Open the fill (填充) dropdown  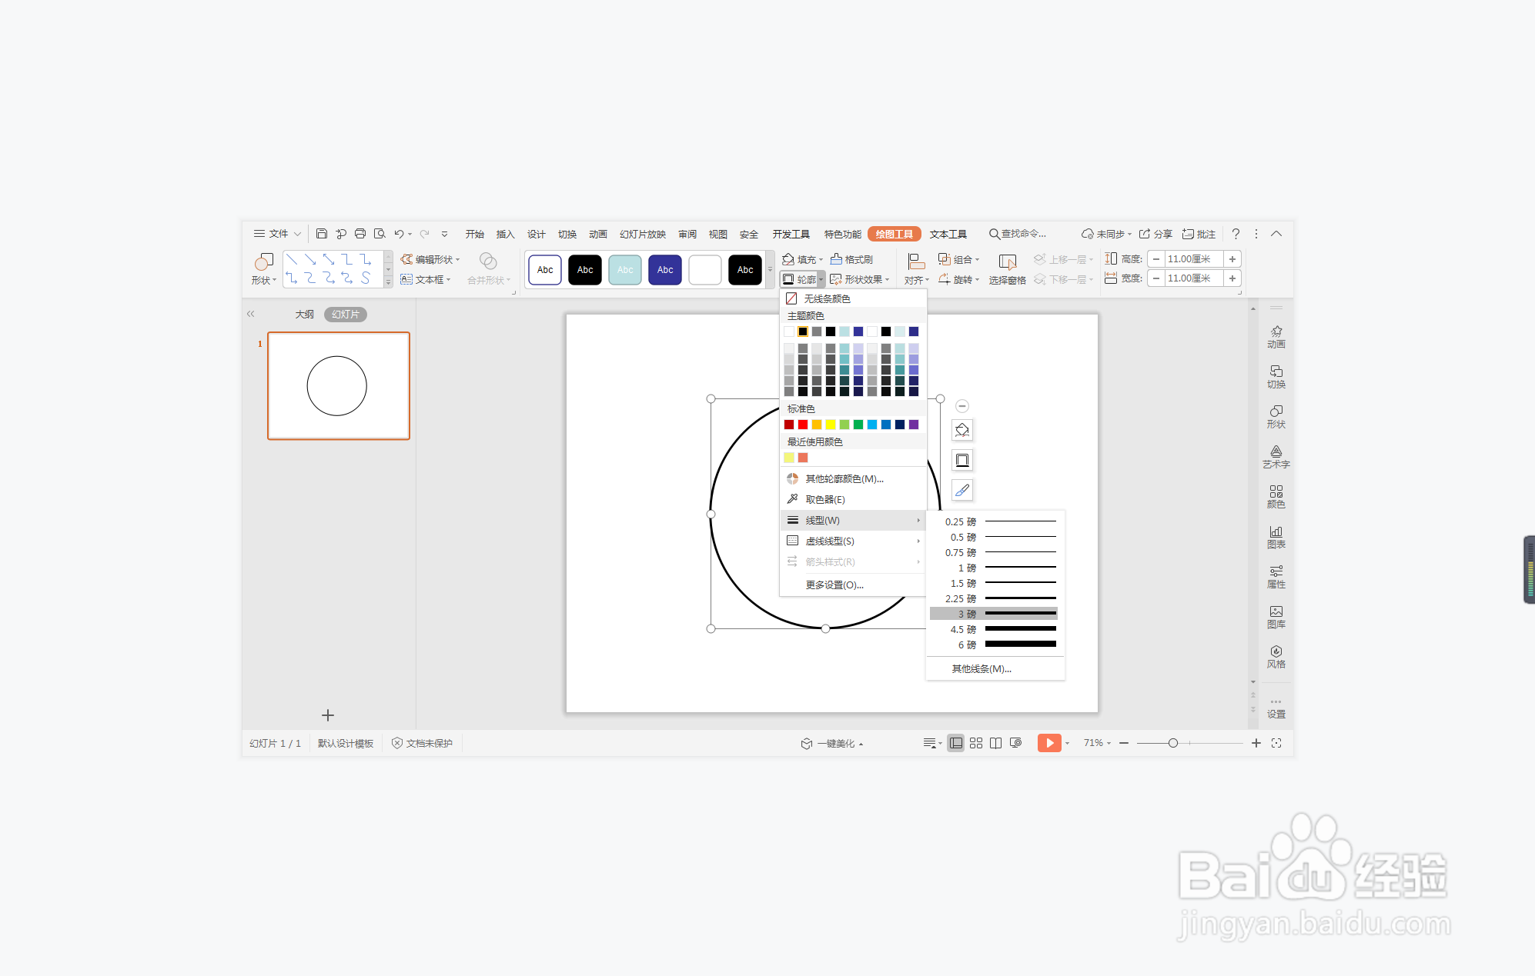point(804,259)
